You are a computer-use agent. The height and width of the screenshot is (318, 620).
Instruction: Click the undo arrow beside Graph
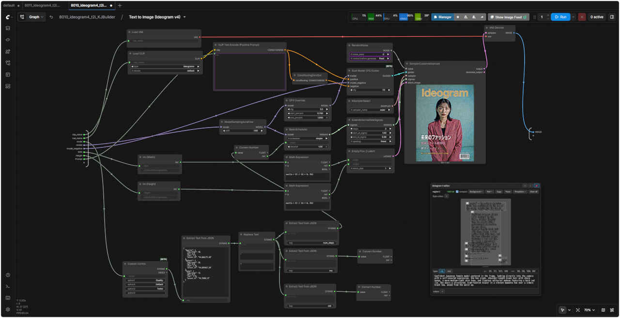click(51, 17)
